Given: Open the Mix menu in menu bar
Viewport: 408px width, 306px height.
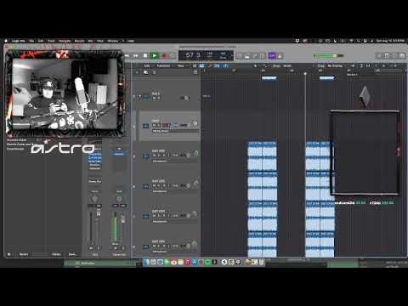Looking at the screenshot, I should (x=91, y=41).
